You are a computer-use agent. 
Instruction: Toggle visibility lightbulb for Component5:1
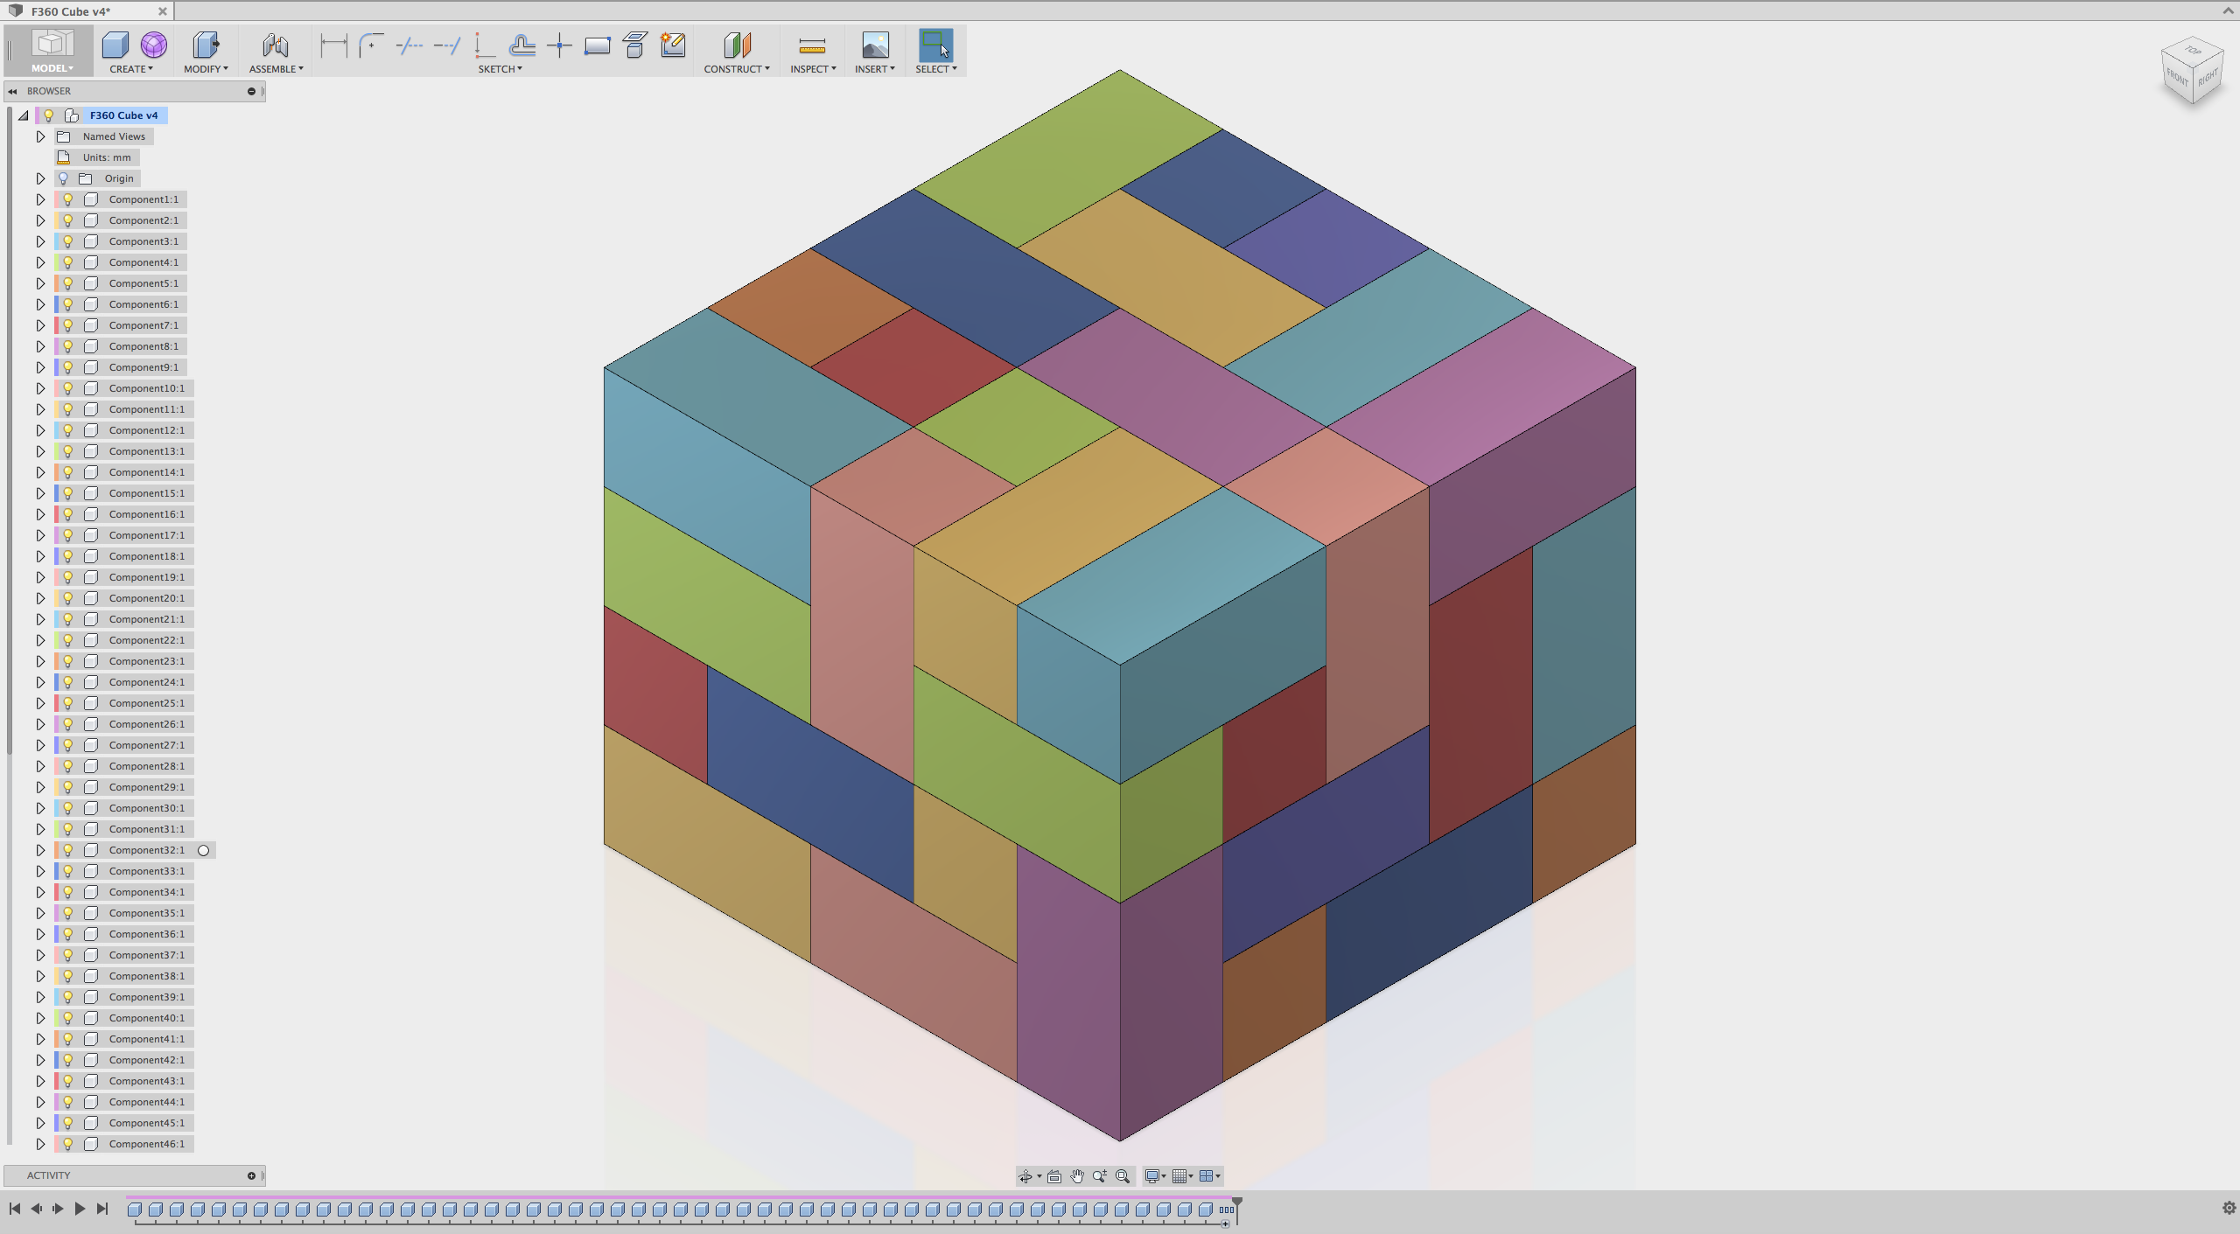68,283
